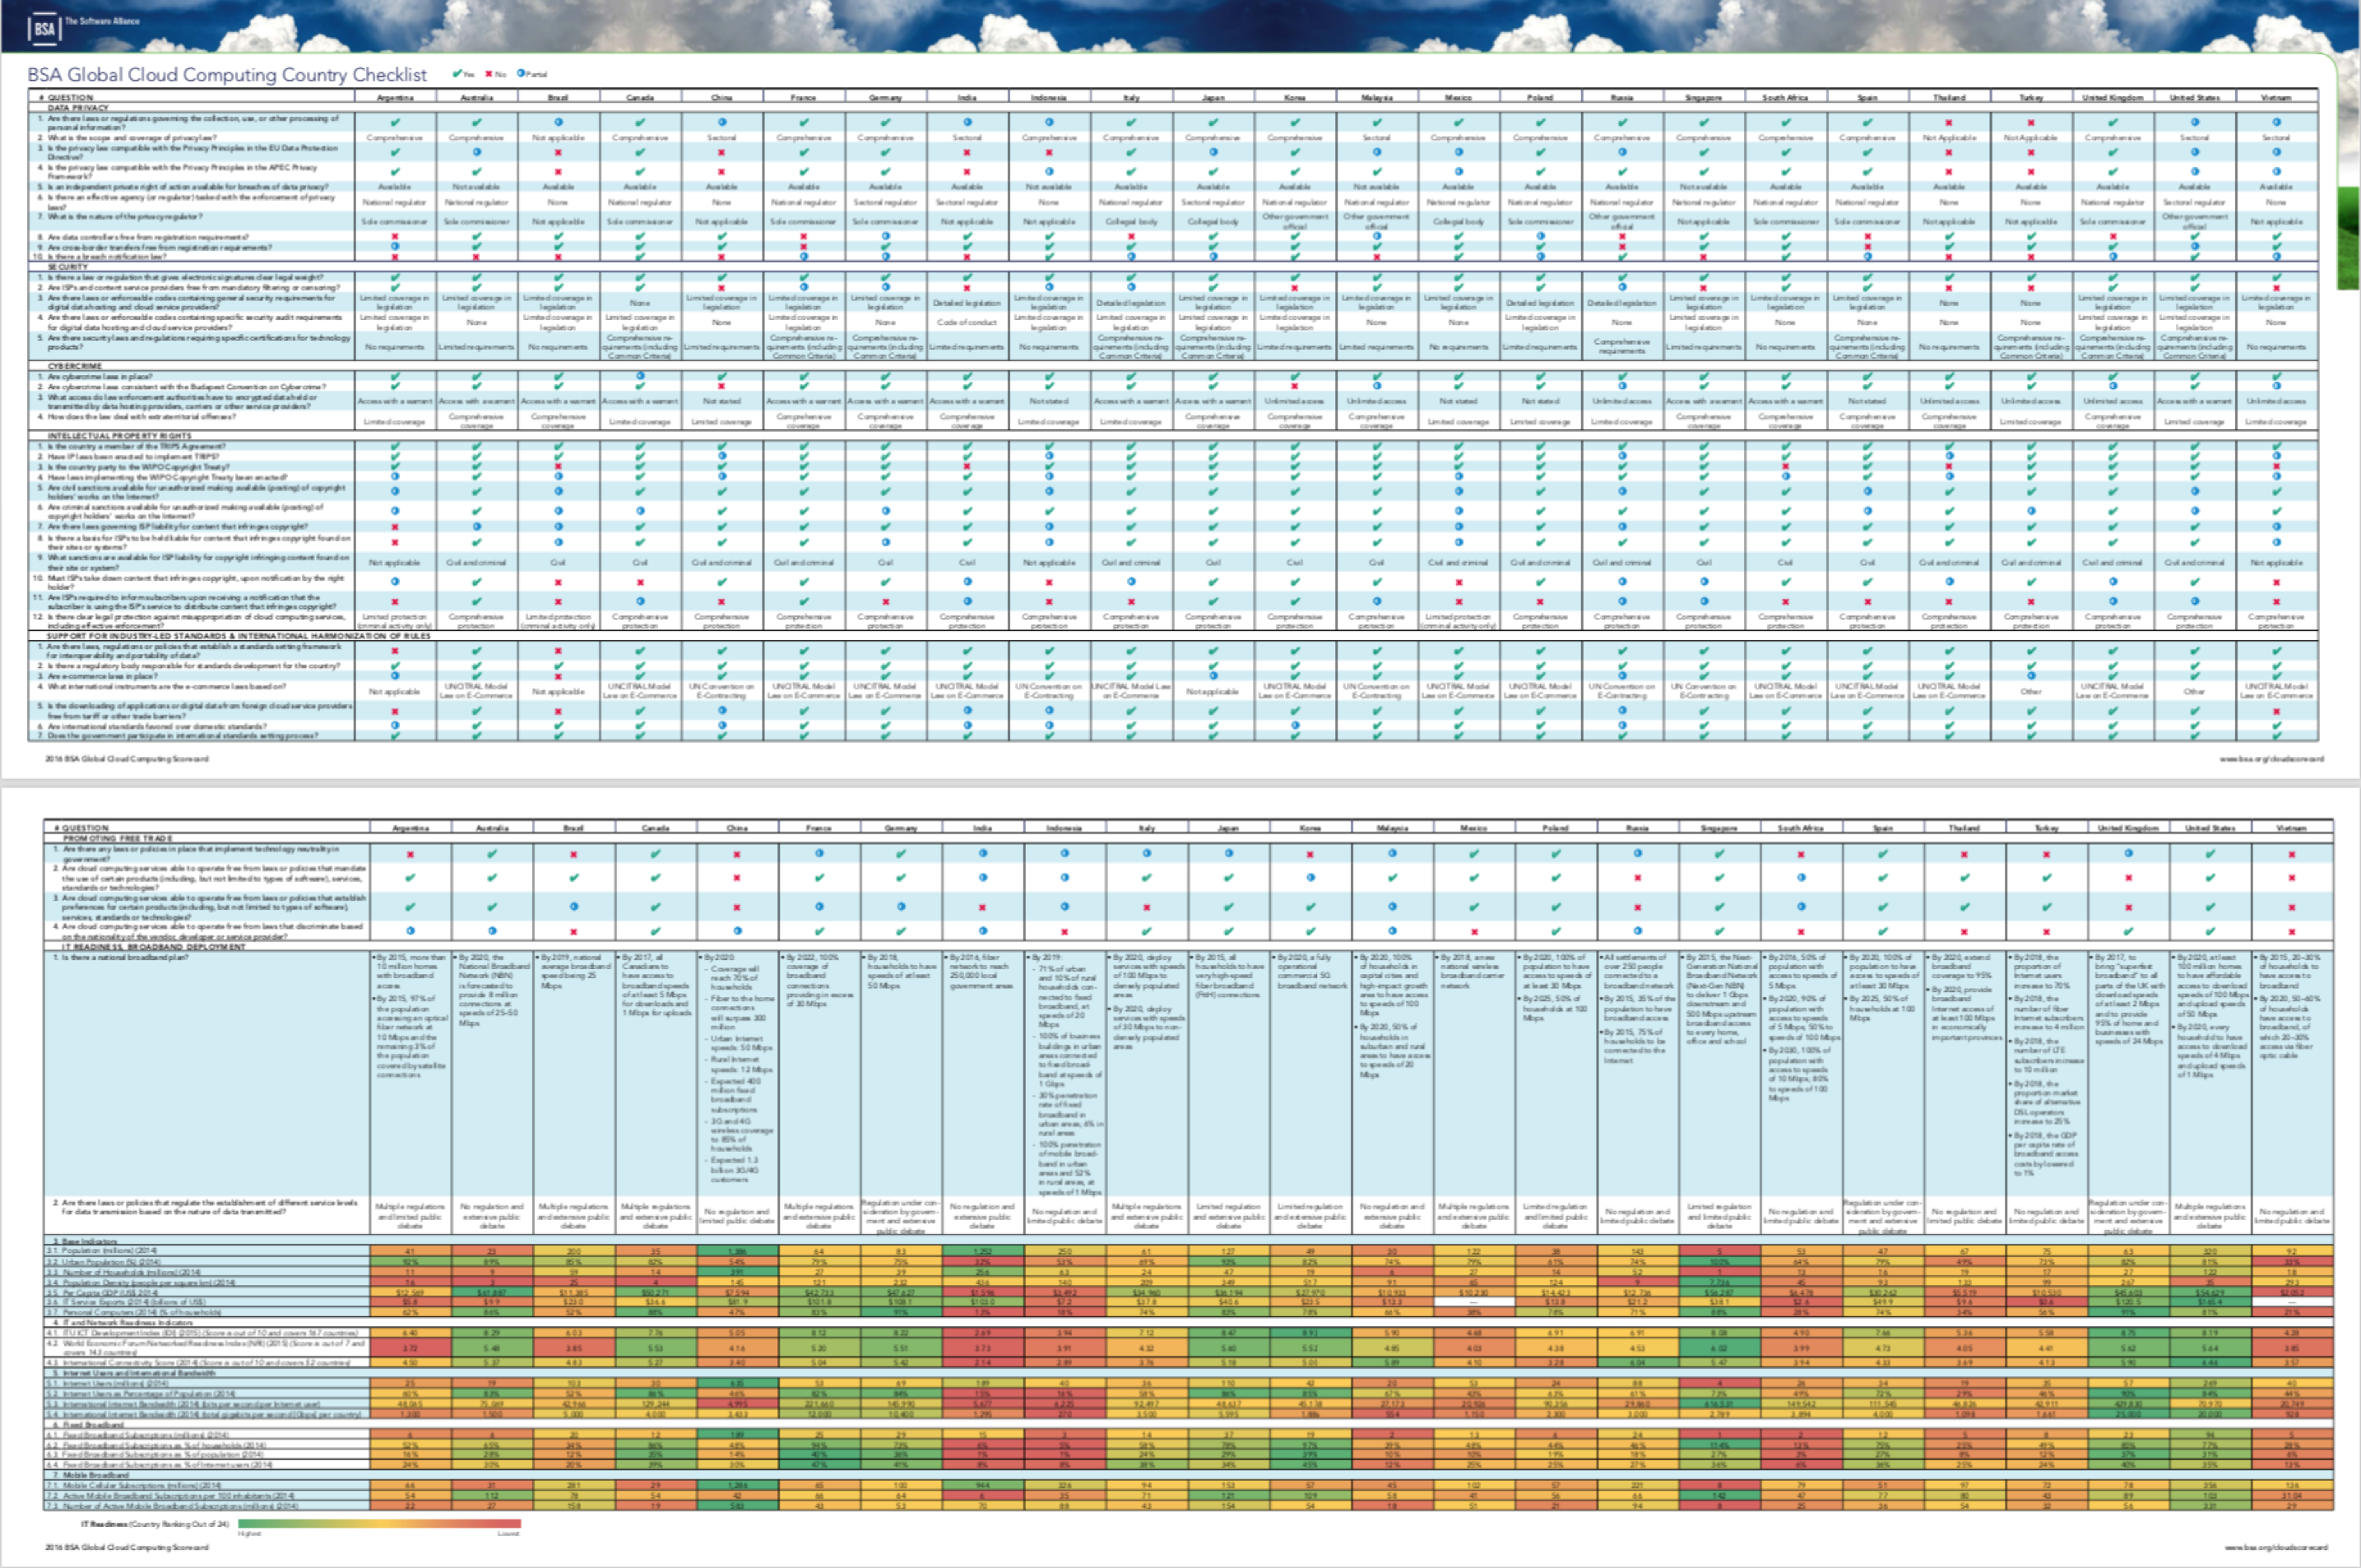This screenshot has height=1568, width=2361.
Task: Click the 'BSA Global Cloud Computing Country Checklist' title
Action: [x=227, y=75]
